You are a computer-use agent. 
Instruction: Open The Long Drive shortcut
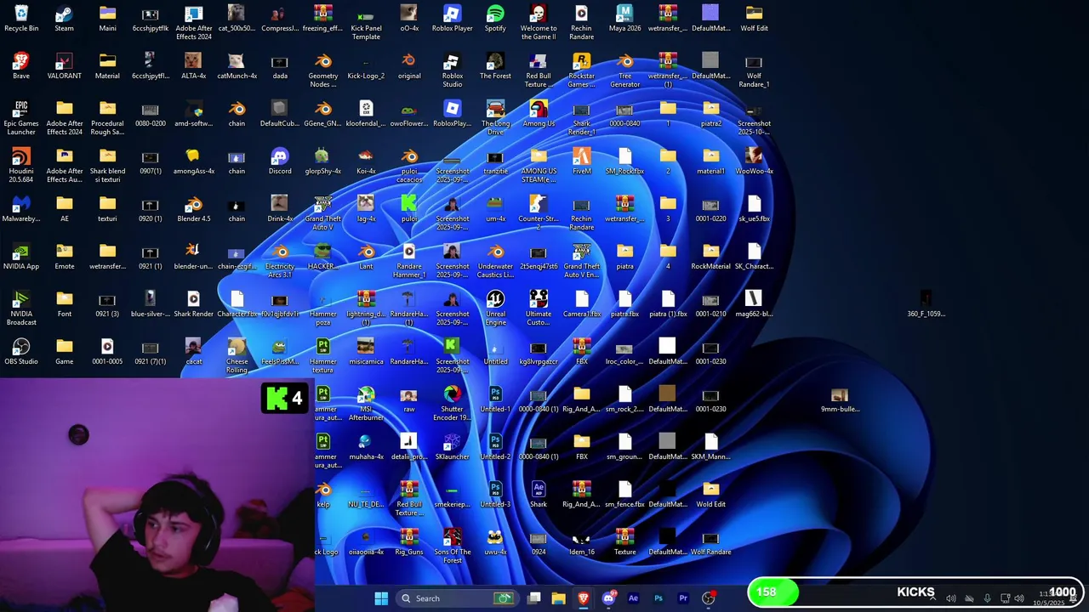(495, 117)
